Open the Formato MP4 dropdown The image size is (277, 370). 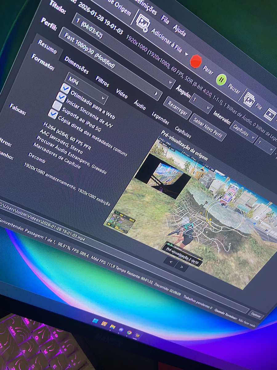87,89
